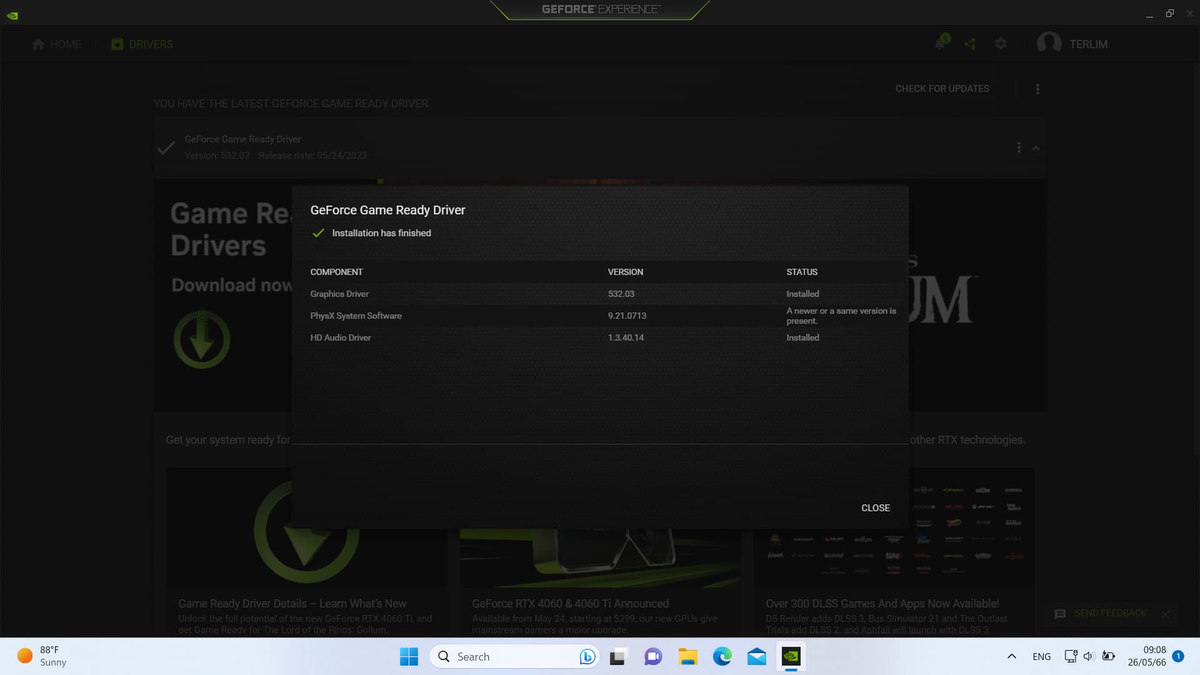Close the installation finished dialog
This screenshot has height=675, width=1200.
click(x=875, y=508)
